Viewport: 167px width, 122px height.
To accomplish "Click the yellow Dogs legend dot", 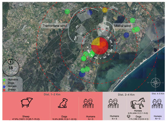I will coord(4,83).
